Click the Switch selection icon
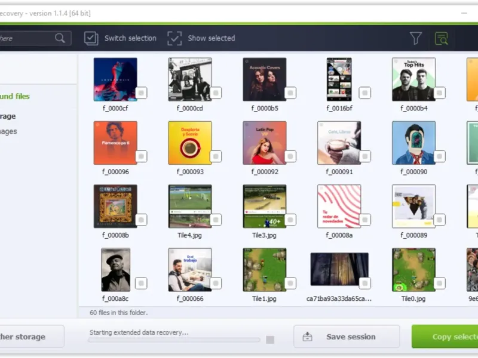The image size is (478, 358). click(91, 38)
